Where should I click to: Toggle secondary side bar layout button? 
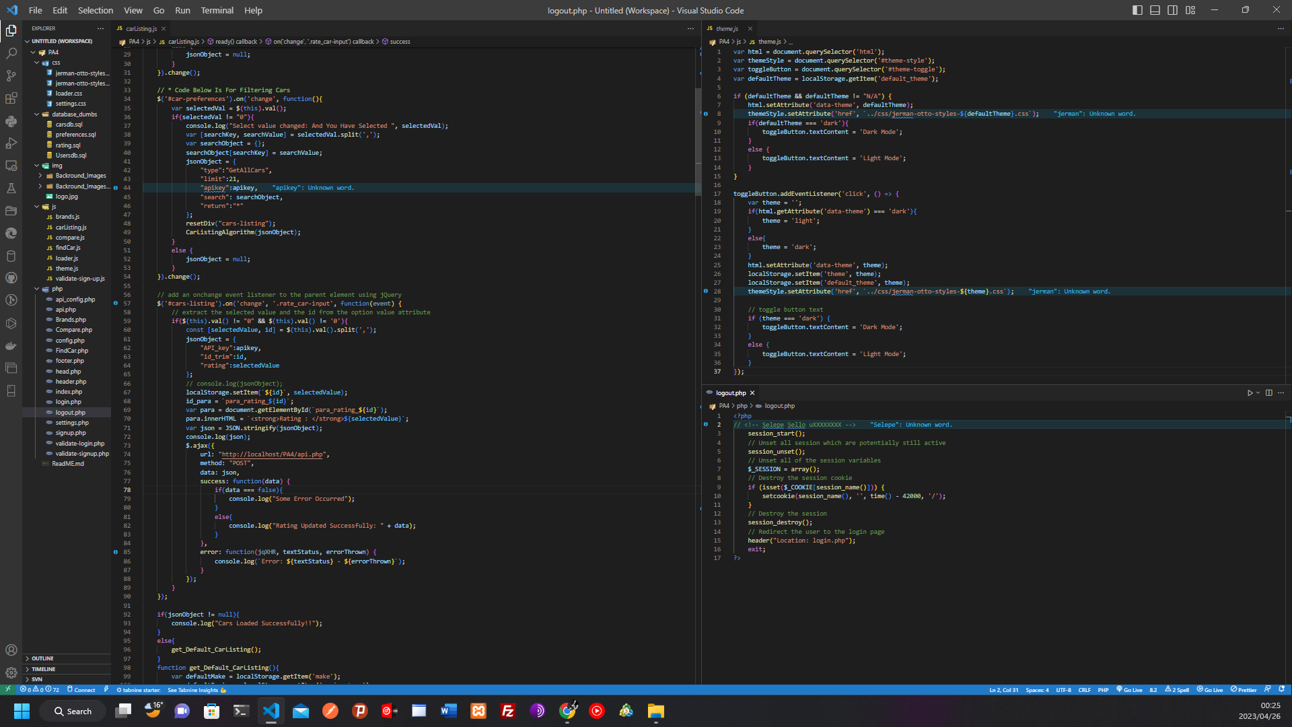click(1172, 10)
